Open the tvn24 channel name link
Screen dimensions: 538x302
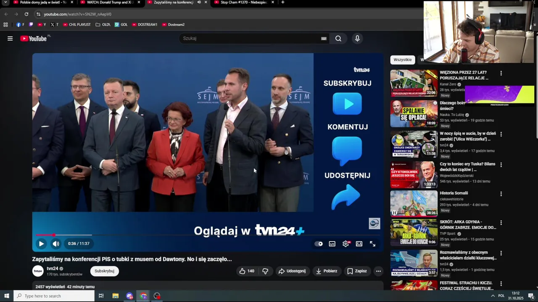point(53,268)
